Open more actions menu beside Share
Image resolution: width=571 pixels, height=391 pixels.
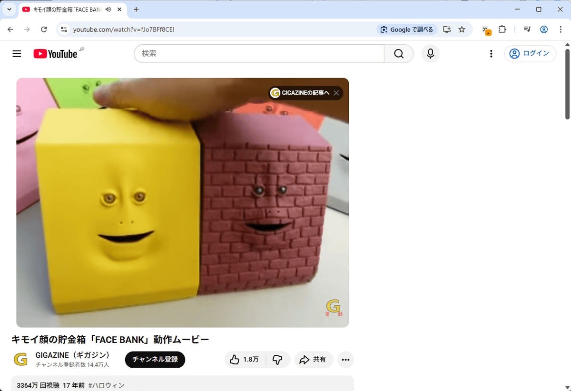tap(345, 360)
